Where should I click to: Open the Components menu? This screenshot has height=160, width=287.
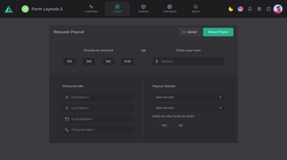pos(170,9)
